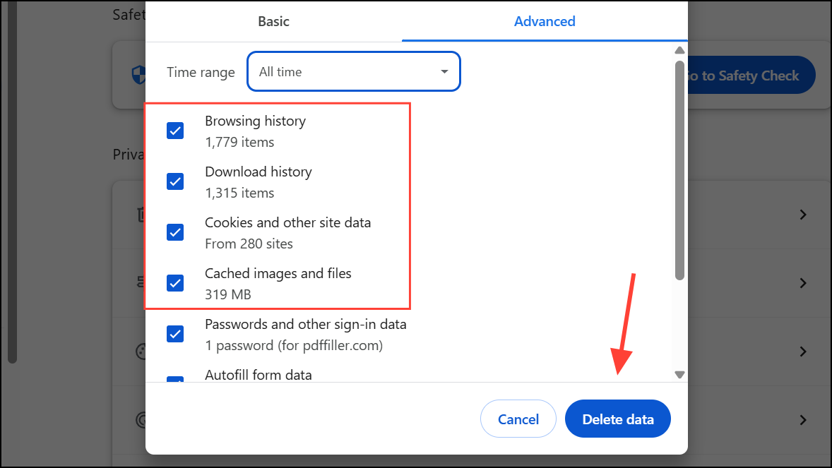Image resolution: width=832 pixels, height=468 pixels.
Task: Expand the third chevron in settings list
Action: pos(802,352)
